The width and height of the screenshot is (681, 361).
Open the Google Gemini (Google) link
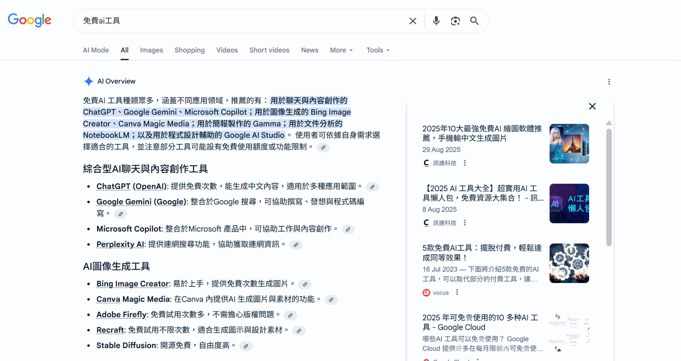tap(141, 202)
